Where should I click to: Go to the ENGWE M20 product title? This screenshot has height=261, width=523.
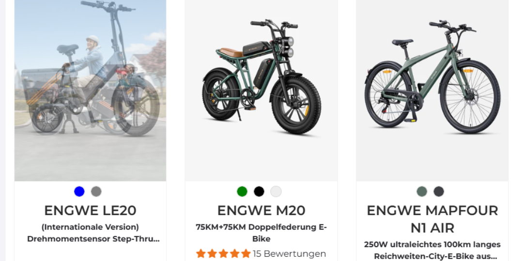click(x=261, y=211)
